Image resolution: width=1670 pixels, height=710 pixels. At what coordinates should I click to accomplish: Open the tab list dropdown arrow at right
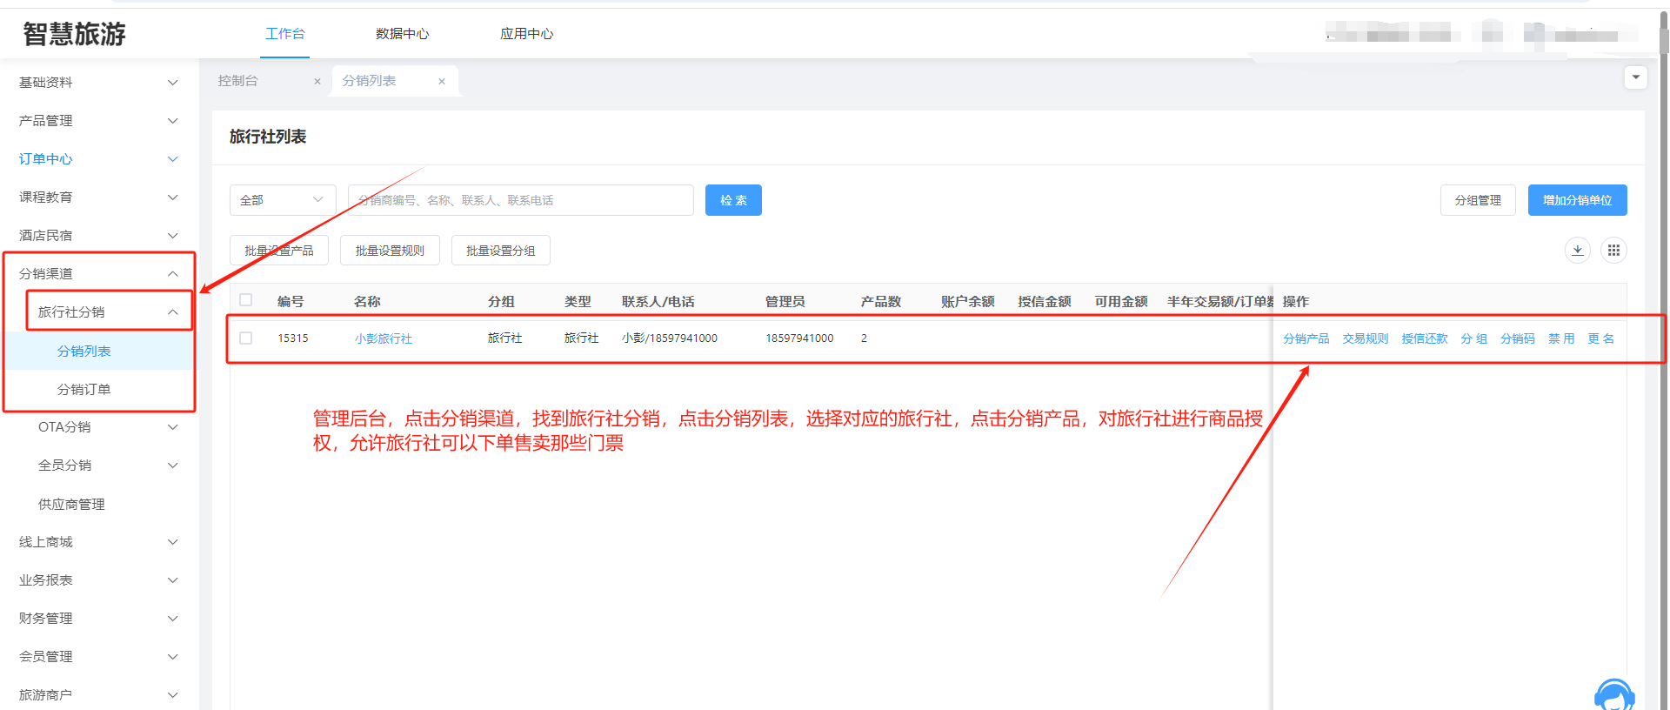[x=1635, y=77]
